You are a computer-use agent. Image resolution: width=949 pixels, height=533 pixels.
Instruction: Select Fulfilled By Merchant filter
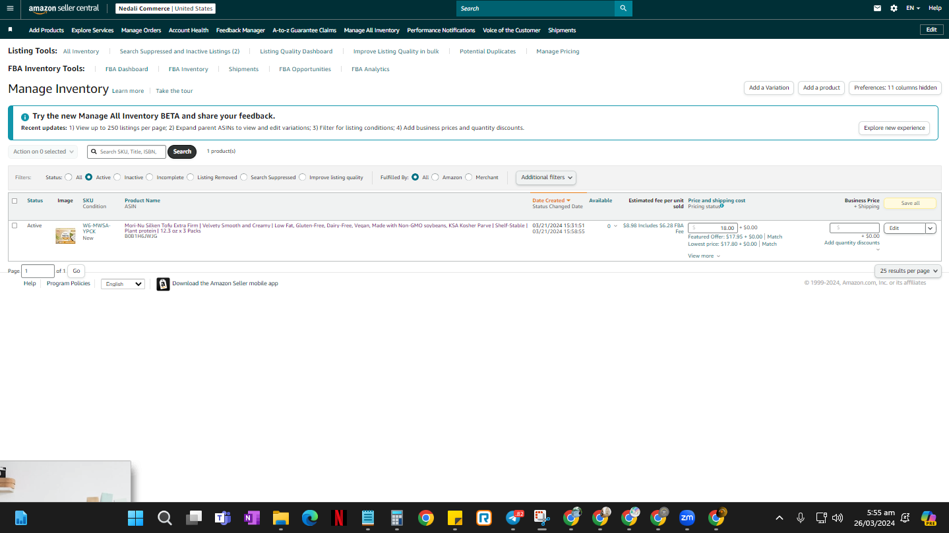pos(469,177)
